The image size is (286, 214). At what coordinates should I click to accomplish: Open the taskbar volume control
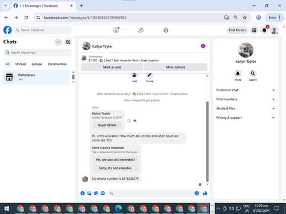coord(232,208)
